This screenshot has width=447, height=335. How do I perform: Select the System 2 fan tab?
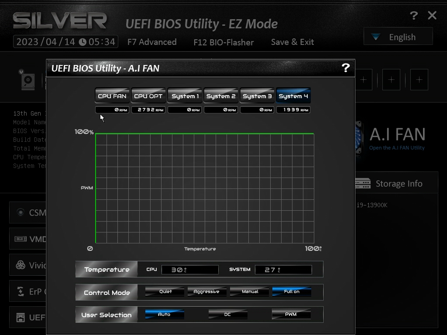tap(221, 96)
